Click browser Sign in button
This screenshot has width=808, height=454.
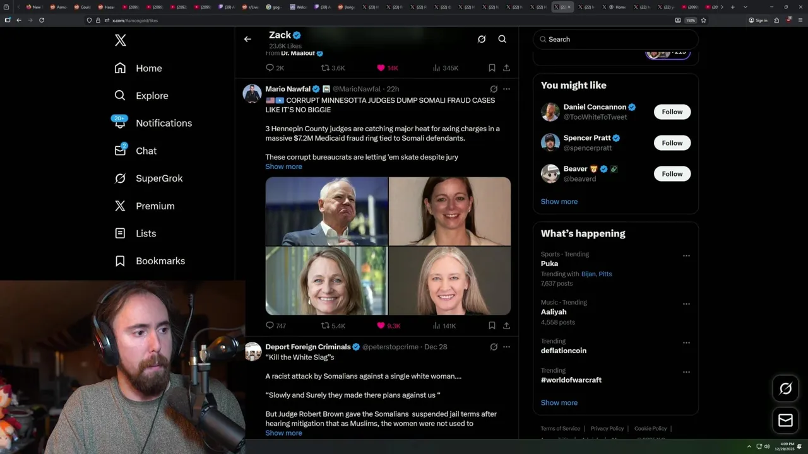(x=758, y=20)
